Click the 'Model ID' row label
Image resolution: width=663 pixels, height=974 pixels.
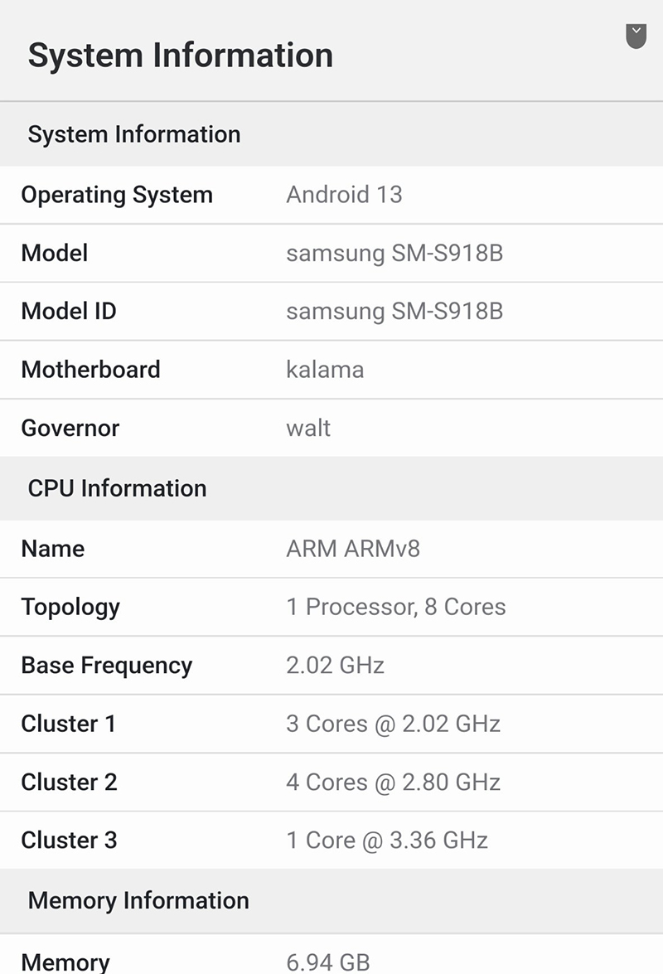click(x=69, y=311)
